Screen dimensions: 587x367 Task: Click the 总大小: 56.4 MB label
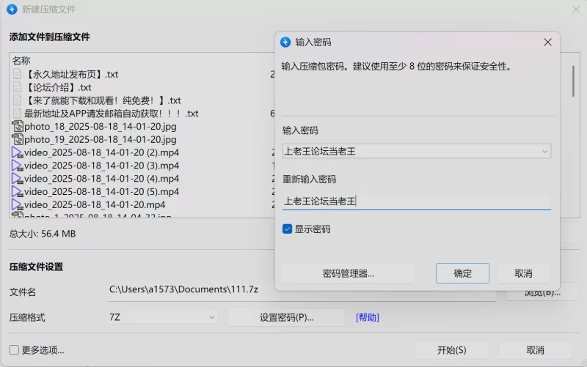[x=43, y=234]
